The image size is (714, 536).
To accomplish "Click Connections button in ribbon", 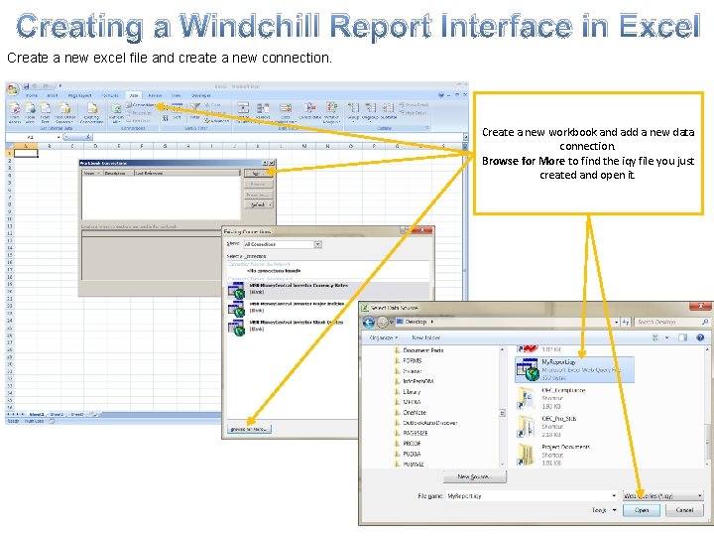I will pyautogui.click(x=141, y=105).
